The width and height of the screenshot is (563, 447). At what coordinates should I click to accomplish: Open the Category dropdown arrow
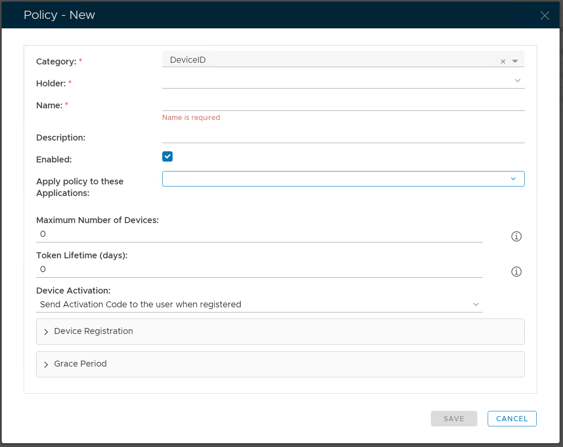pyautogui.click(x=515, y=61)
